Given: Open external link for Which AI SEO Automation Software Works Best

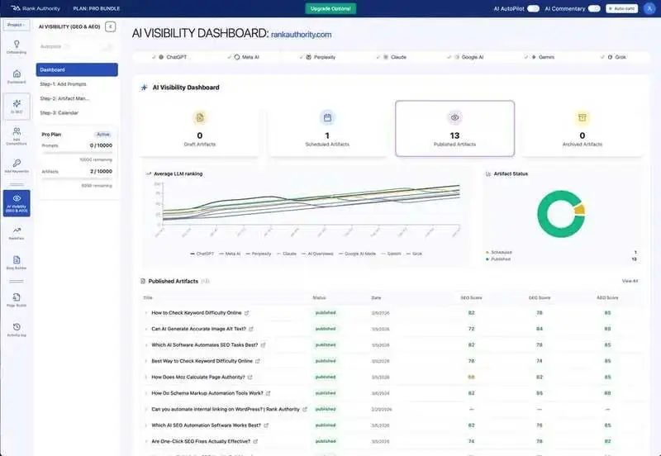Looking at the screenshot, I should (266, 425).
